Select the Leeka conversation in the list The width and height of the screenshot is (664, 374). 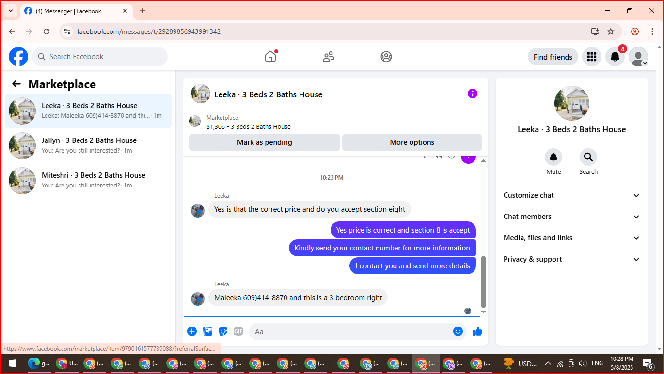click(x=88, y=111)
